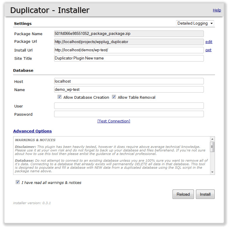Click the 'Disclaimer:' label in the warnings
229x227 pixels.
click(25, 147)
